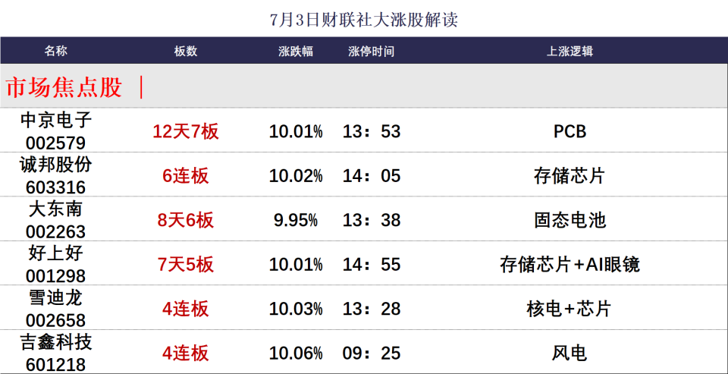This screenshot has height=374, width=728.
Task: Click the 板数 column header
Action: click(x=186, y=51)
